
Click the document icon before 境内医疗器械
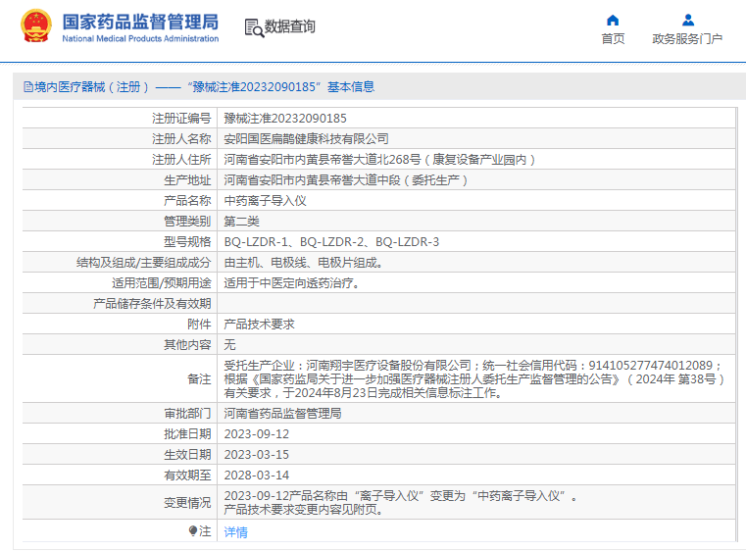click(x=28, y=87)
